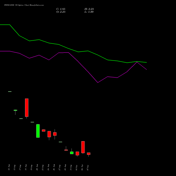Click the tall red candle above 18 Aug

pos(27,108)
